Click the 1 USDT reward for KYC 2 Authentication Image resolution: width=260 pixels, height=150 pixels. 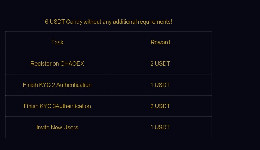160,85
